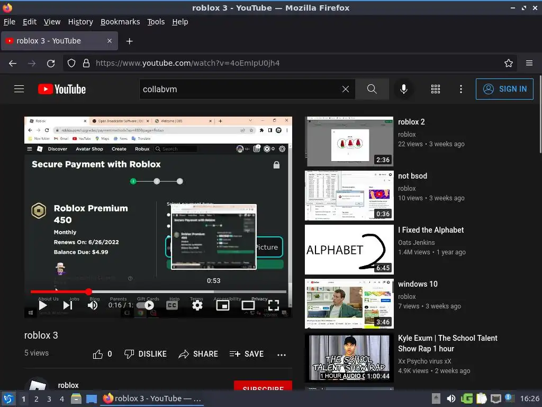Clear the collabvm search text
The width and height of the screenshot is (542, 407).
click(345, 89)
